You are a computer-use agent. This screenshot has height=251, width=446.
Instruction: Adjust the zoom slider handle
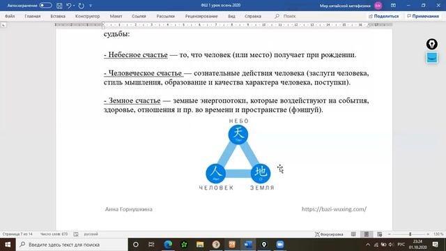[x=410, y=234]
